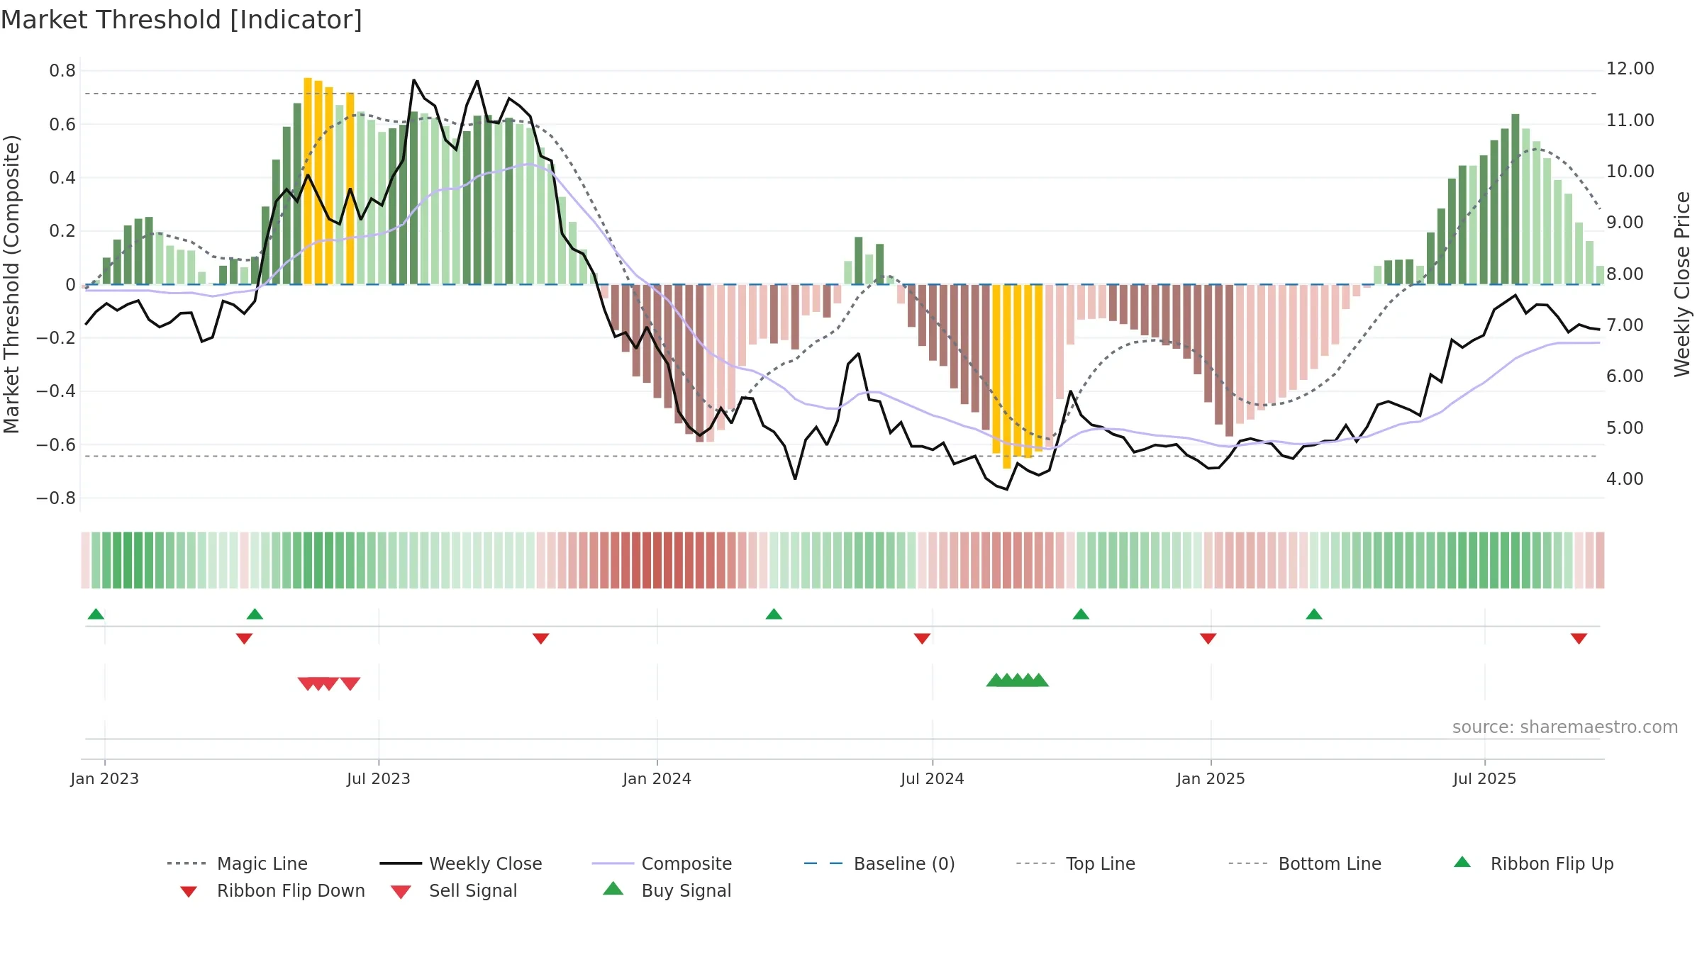Screen dimensions: 1702x957
Task: Click the rightmost red sell signal triangle before Jul 2023
Action: point(350,683)
